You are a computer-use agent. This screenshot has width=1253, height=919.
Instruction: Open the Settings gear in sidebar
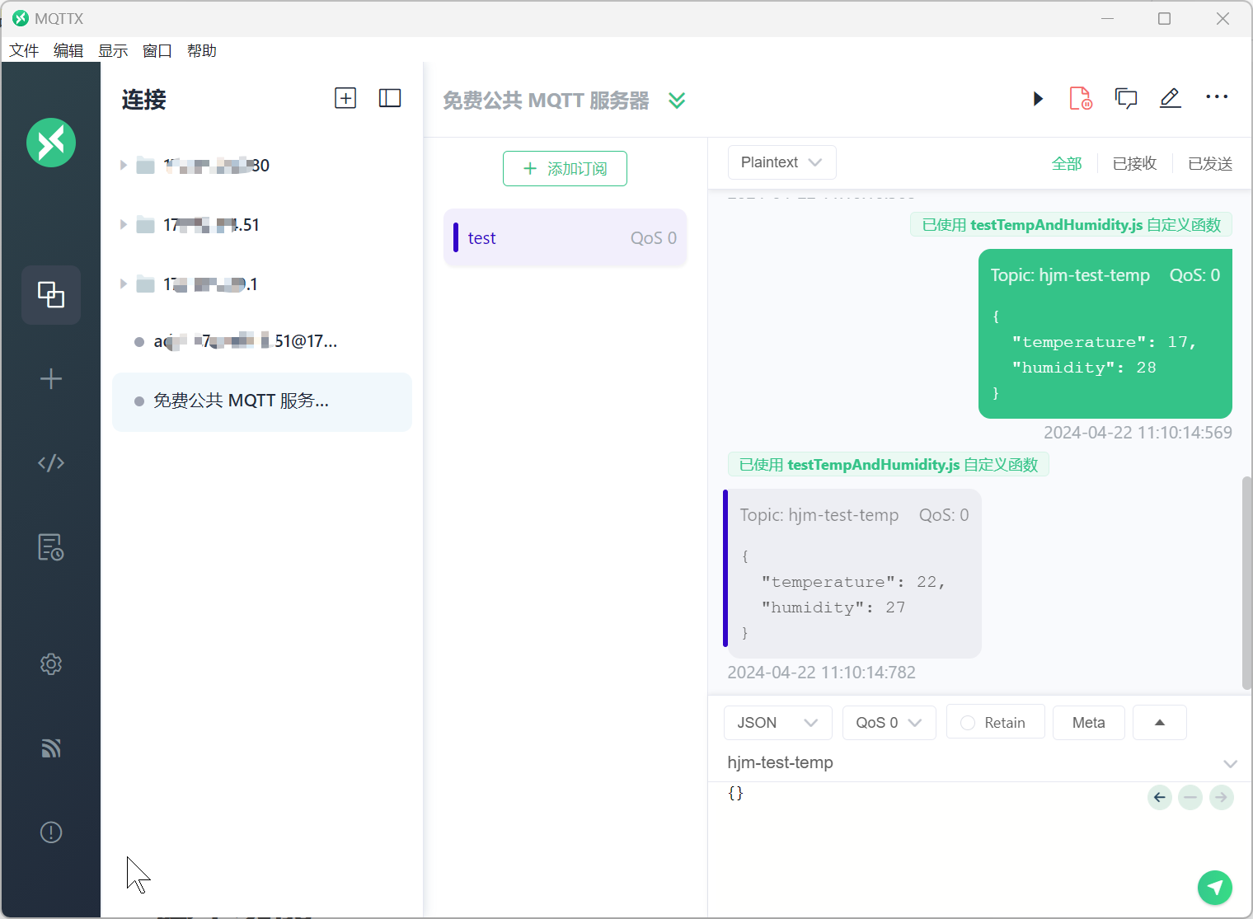[x=51, y=664]
